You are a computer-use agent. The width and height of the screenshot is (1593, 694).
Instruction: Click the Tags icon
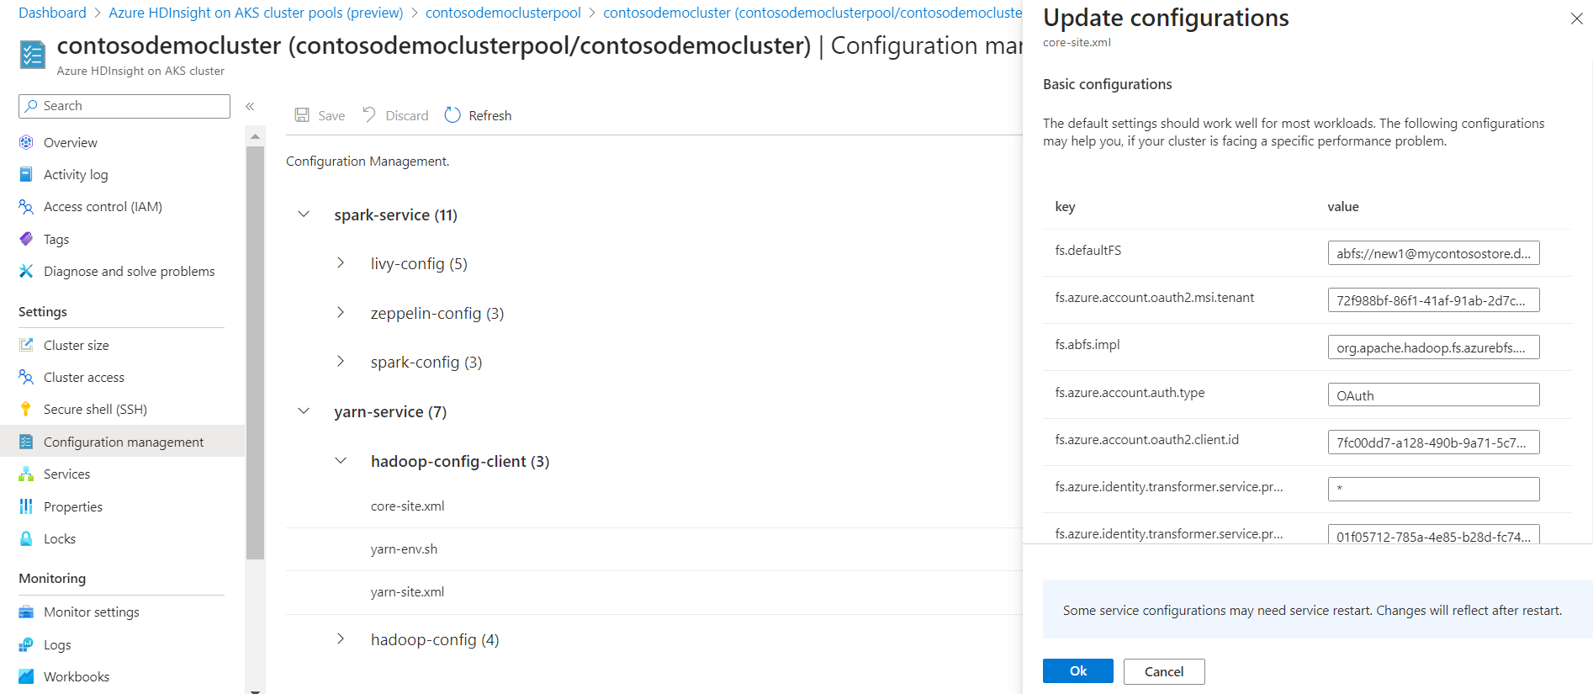click(26, 239)
